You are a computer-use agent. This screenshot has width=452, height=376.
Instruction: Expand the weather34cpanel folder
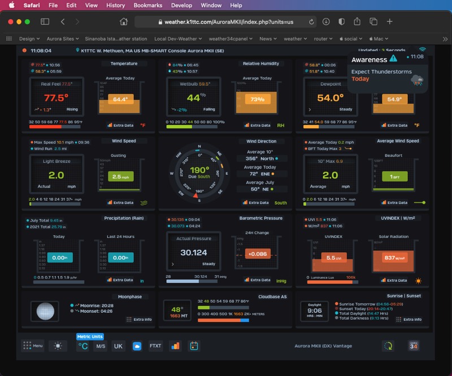click(231, 38)
